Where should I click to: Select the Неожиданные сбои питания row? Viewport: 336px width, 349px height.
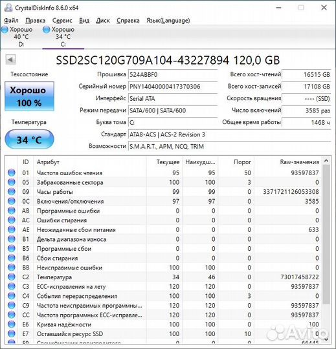(164, 229)
